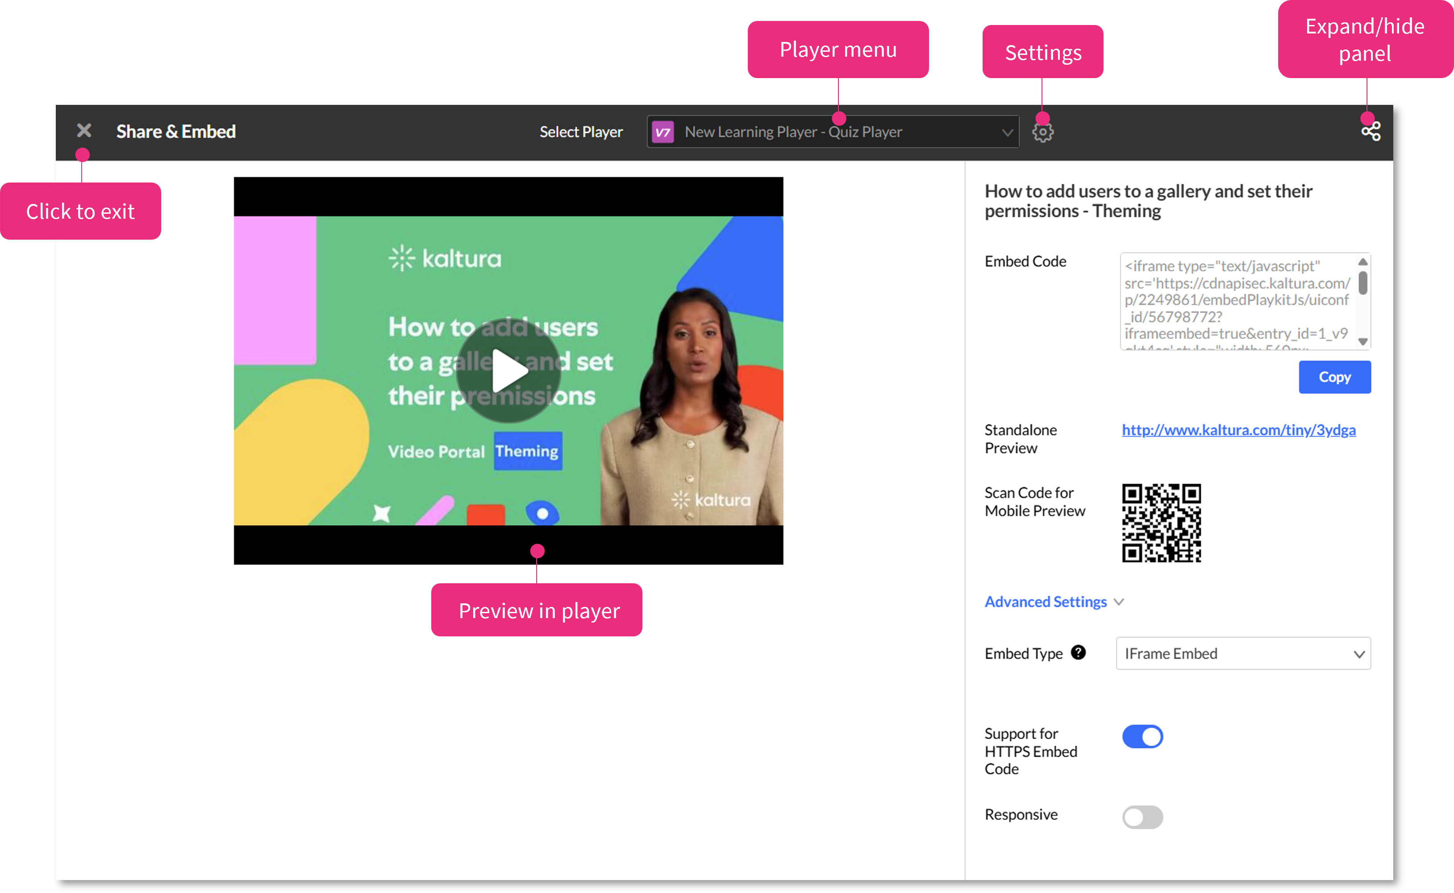Collapse the Advanced Settings section

1045,602
